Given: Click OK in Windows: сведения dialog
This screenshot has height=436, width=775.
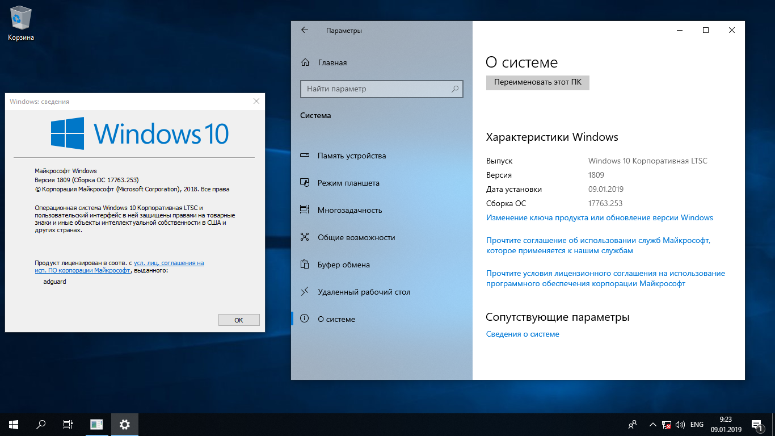Looking at the screenshot, I should [239, 320].
